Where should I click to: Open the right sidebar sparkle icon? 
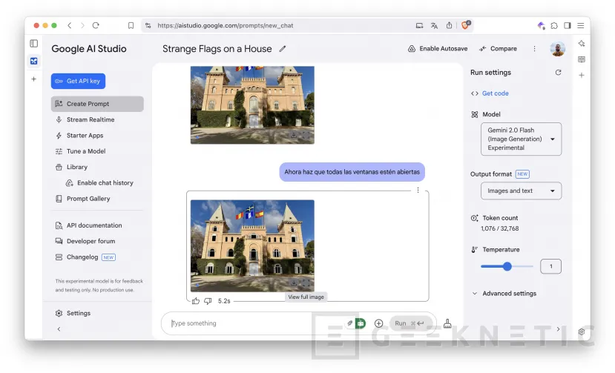tap(582, 44)
